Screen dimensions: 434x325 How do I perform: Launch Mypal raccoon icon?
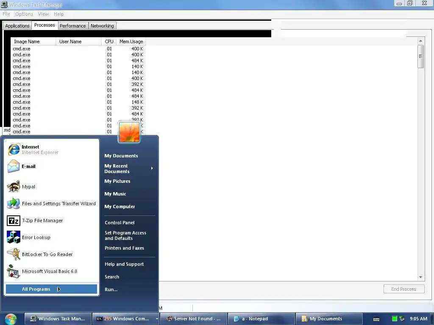point(13,187)
